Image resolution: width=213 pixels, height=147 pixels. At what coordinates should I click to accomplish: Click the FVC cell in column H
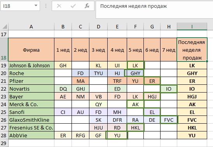[x=169, y=120]
